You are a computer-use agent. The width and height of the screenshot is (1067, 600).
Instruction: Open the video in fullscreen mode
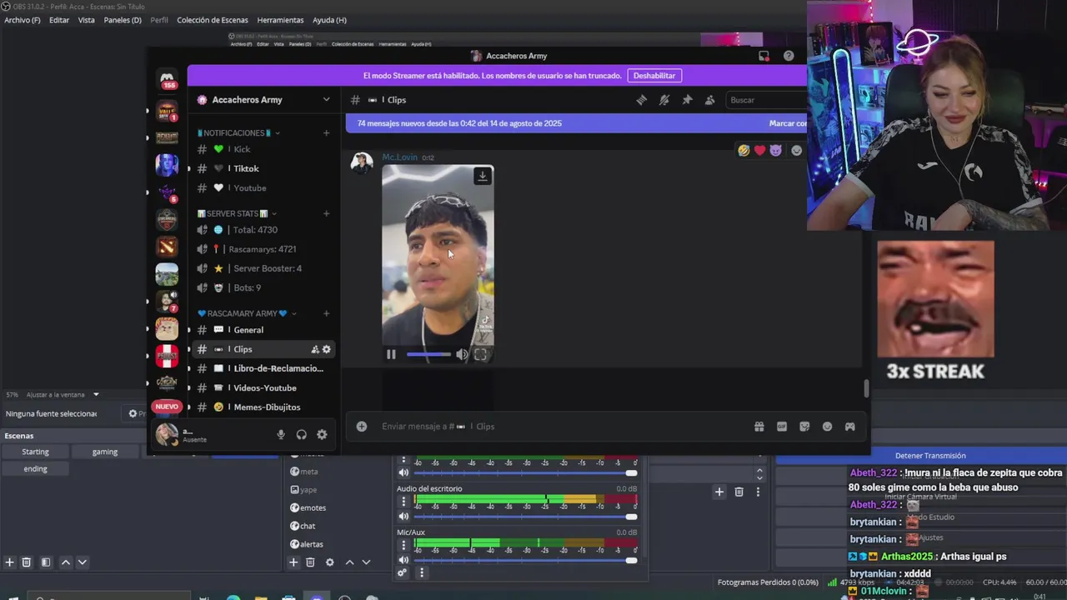(481, 354)
